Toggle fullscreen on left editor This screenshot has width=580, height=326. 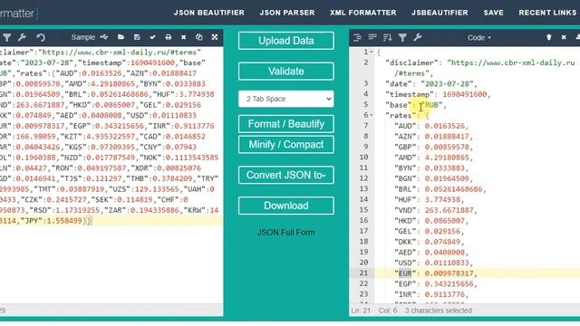(215, 37)
